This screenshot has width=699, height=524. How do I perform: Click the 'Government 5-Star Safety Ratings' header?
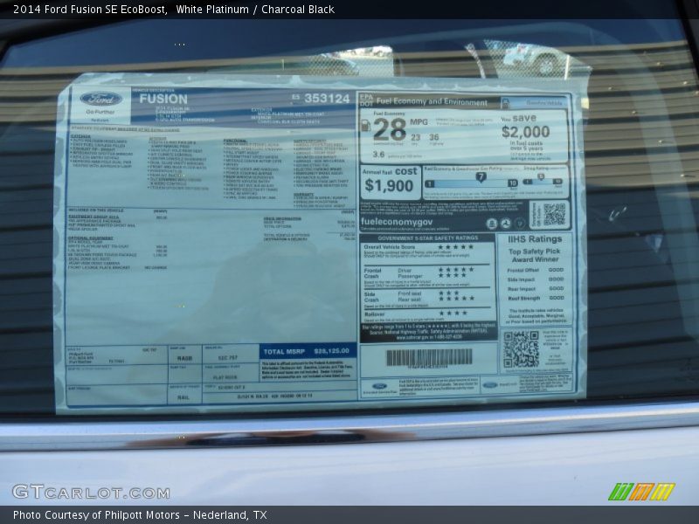[x=427, y=238]
